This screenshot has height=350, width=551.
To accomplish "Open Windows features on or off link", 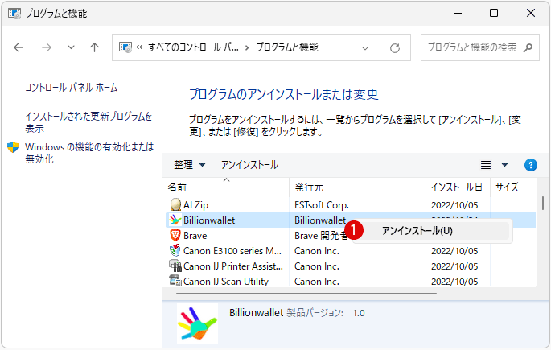I will [x=89, y=153].
